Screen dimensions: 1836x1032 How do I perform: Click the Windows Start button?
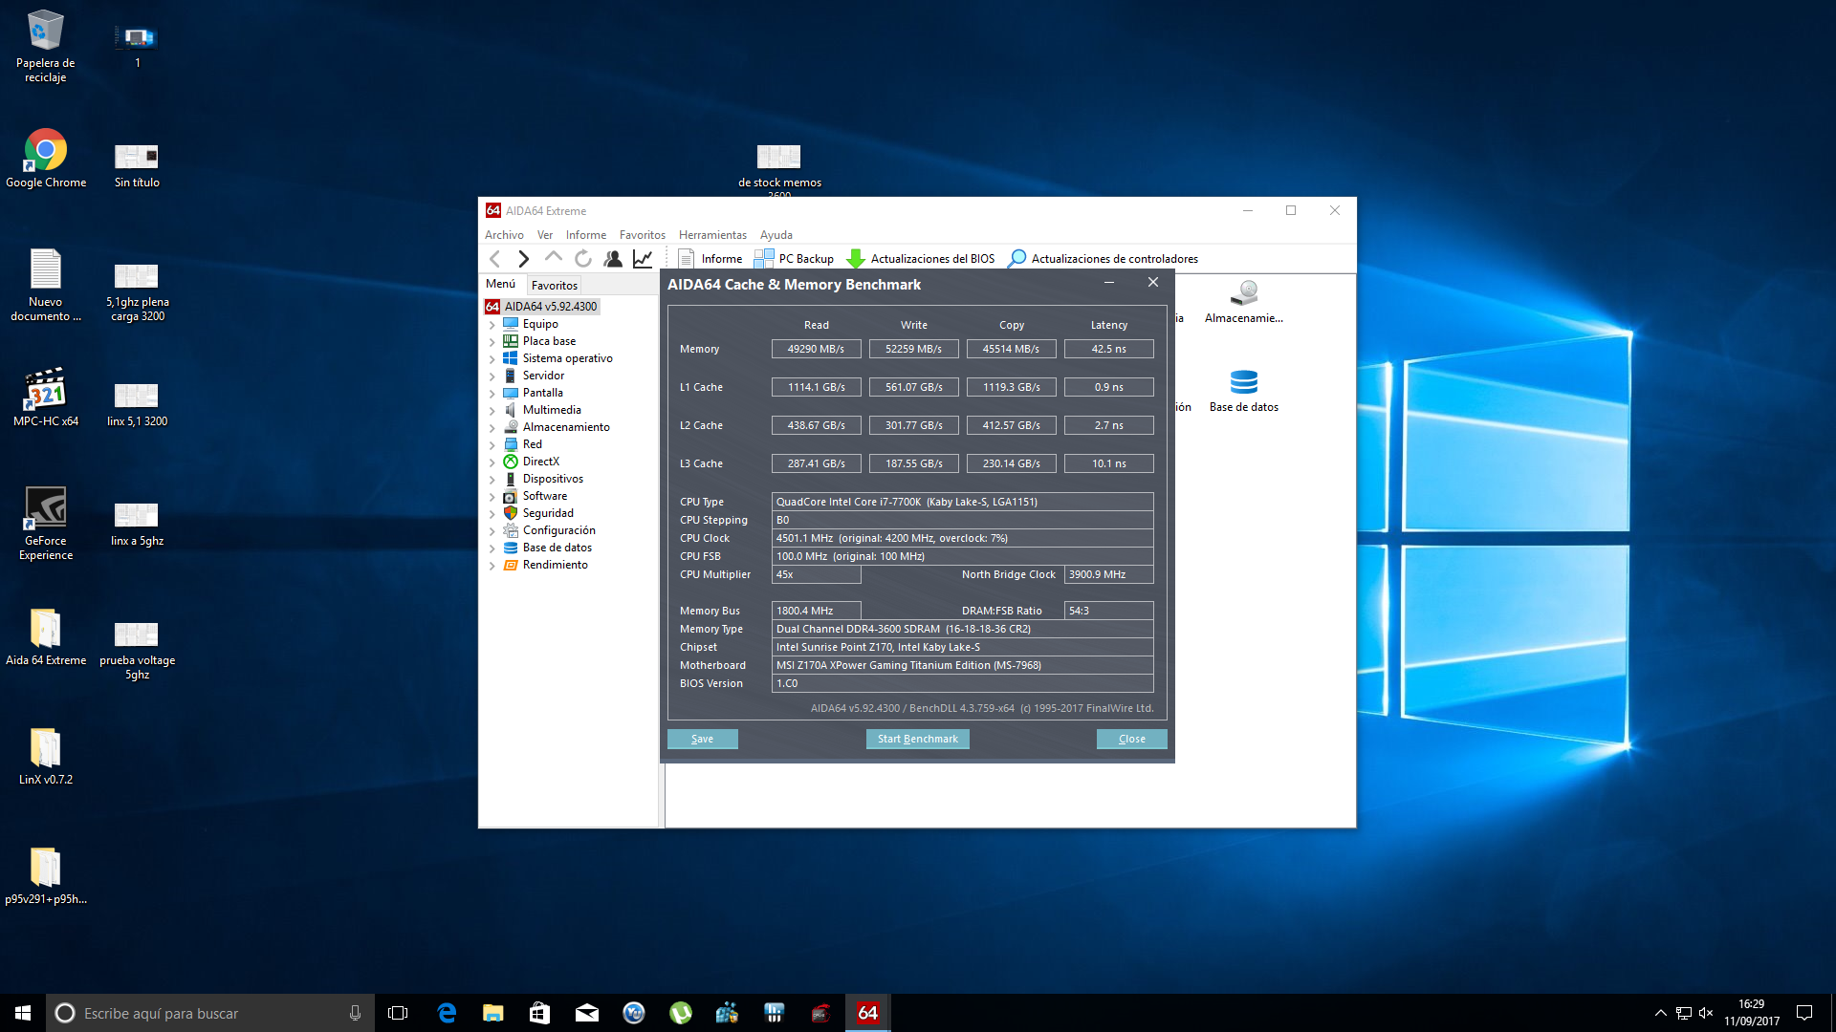[x=23, y=1013]
